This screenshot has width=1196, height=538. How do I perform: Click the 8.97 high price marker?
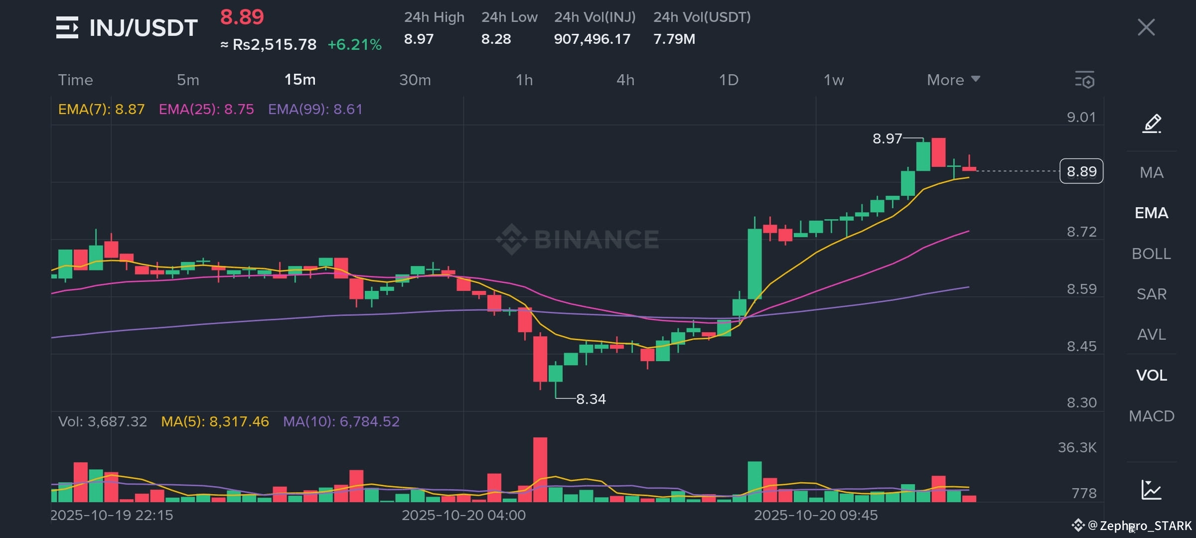pyautogui.click(x=887, y=138)
